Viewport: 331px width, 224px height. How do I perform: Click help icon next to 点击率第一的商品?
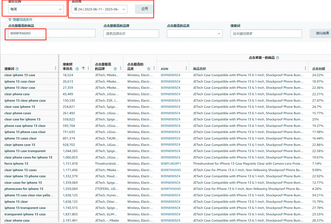click(278, 58)
